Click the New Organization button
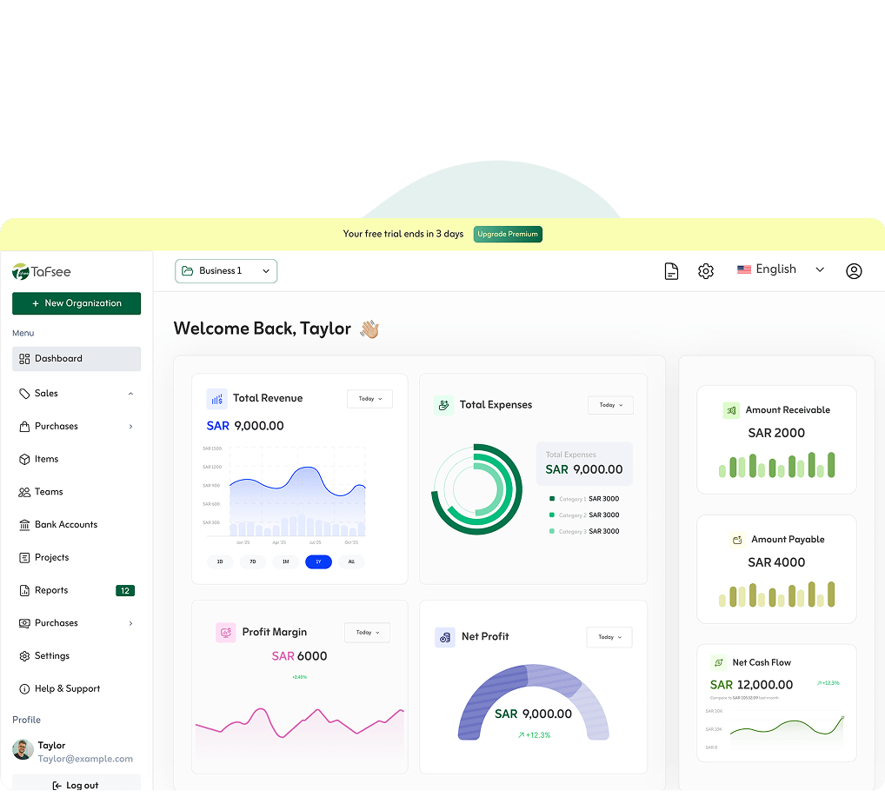This screenshot has height=797, width=885. 77,303
